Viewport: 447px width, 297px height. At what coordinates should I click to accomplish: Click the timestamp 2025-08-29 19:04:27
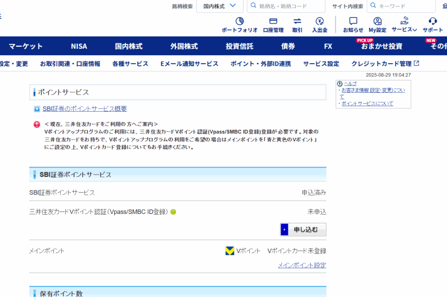point(388,75)
